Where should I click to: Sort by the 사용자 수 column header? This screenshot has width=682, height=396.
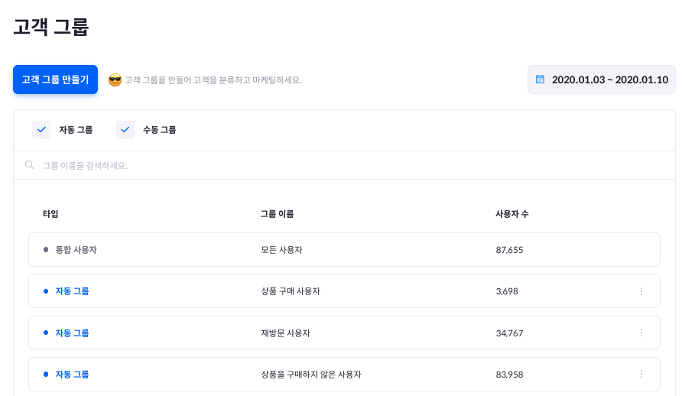point(511,214)
